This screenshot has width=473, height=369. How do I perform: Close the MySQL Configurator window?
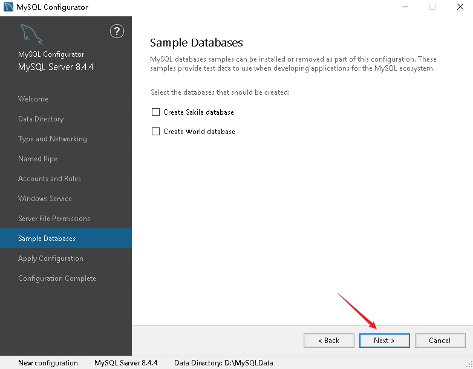pos(459,7)
